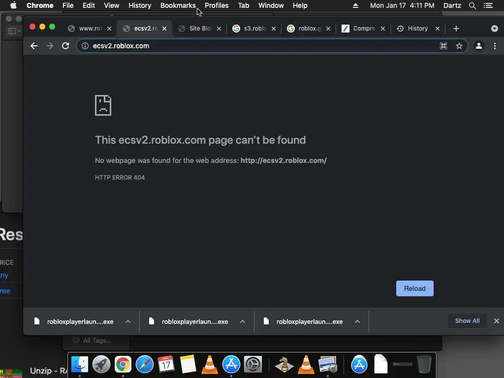Click the http://ecsv2.roblox.com/ address text
This screenshot has width=504, height=378.
[x=283, y=160]
